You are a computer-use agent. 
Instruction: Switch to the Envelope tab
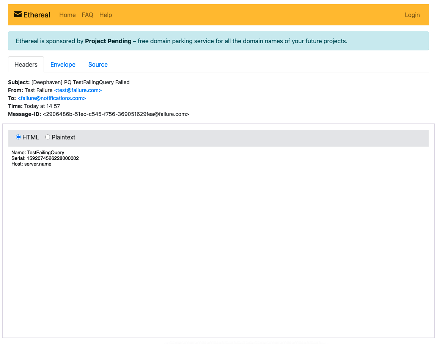click(x=63, y=64)
